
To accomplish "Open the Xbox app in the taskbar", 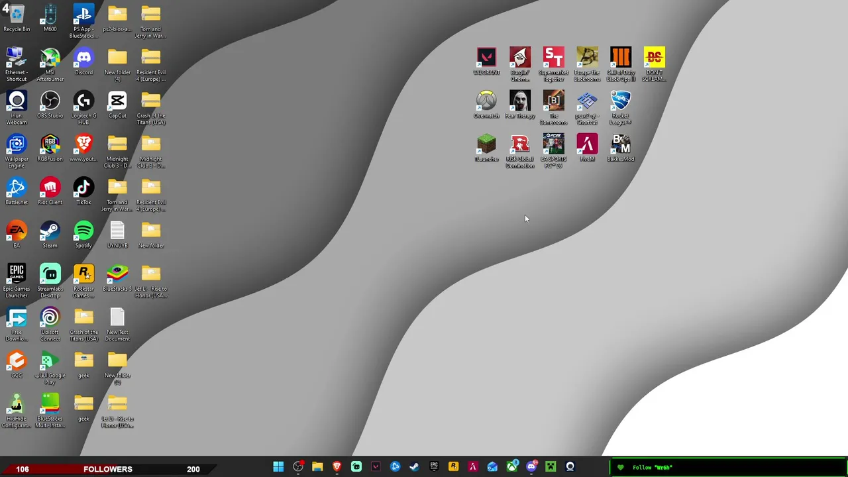I will (x=511, y=467).
